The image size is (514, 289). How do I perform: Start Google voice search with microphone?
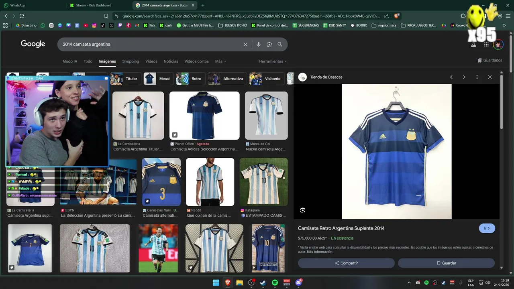coord(259,45)
